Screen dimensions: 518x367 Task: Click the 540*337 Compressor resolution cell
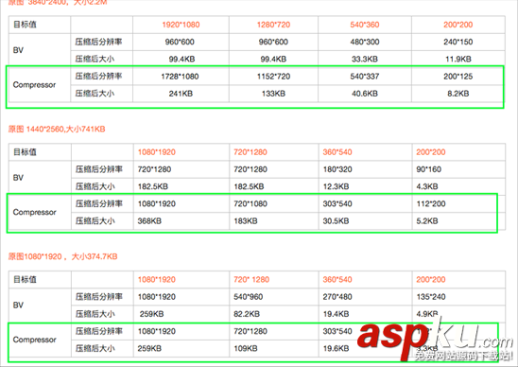pyautogui.click(x=365, y=77)
